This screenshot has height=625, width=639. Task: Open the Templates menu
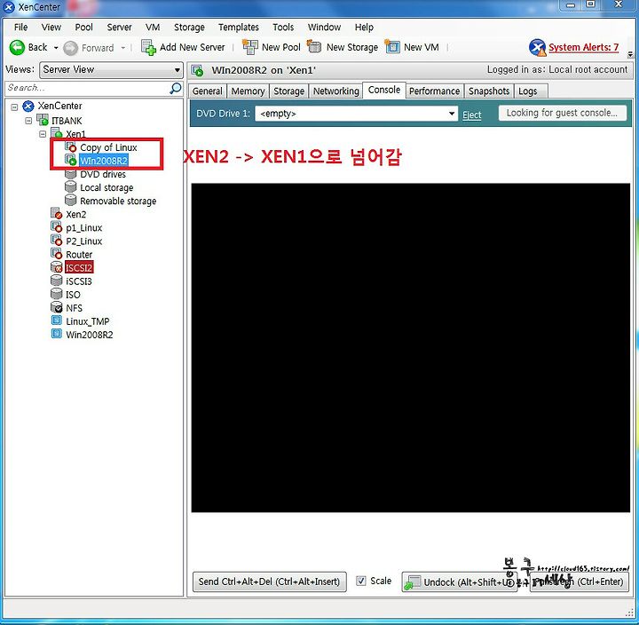(x=239, y=28)
